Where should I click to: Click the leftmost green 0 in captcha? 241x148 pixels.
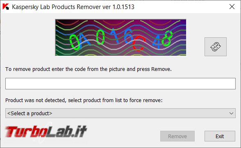75,42
